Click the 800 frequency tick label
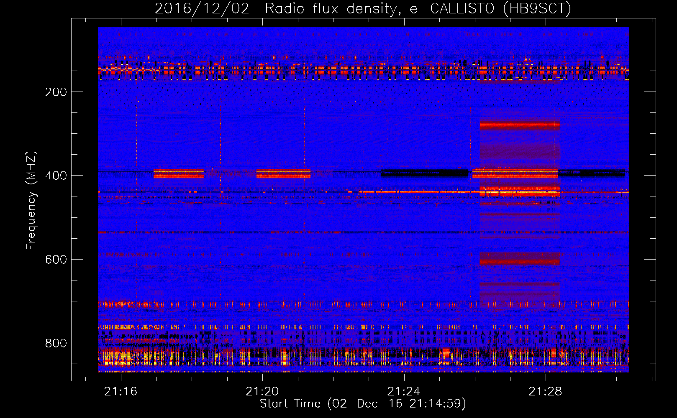The image size is (677, 418). (56, 343)
